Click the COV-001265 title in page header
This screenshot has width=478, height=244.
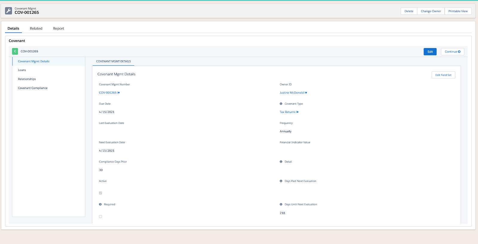tap(27, 13)
